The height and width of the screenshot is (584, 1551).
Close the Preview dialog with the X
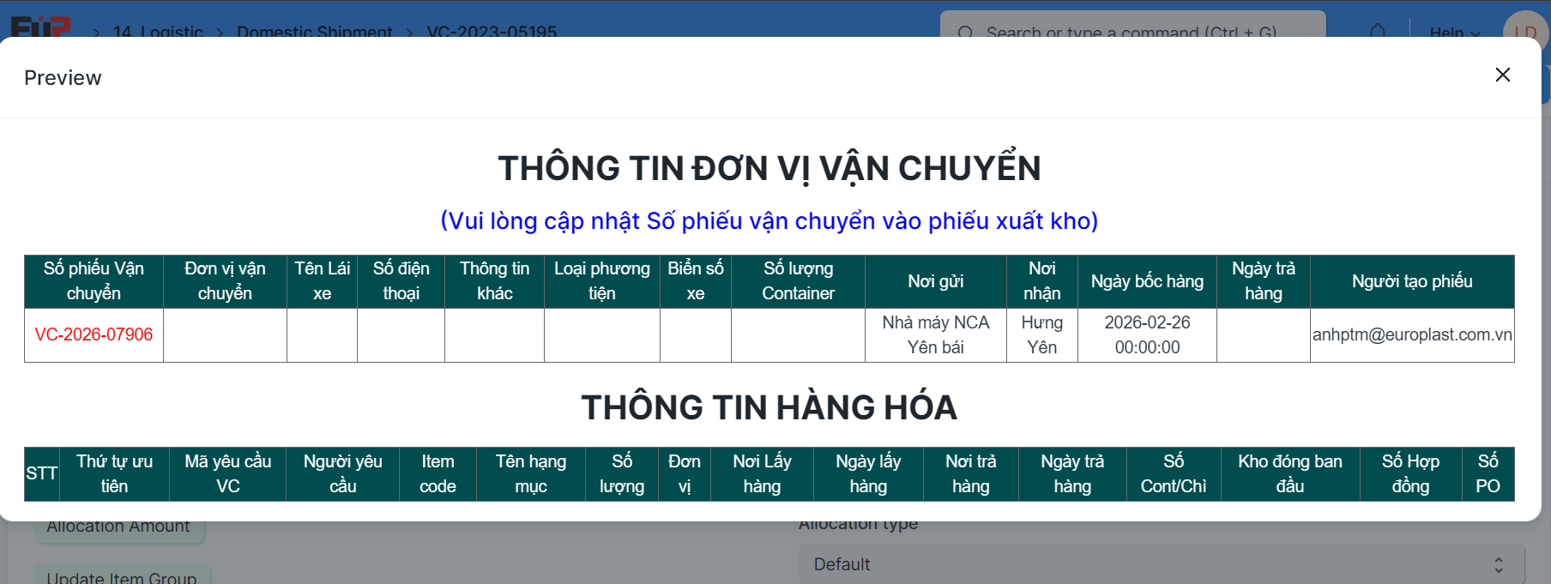1502,75
